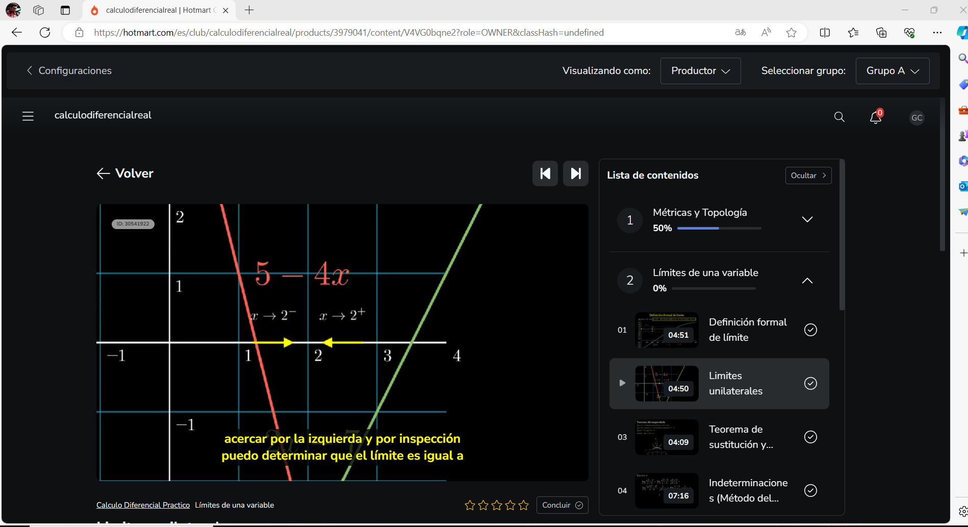The height and width of the screenshot is (527, 968).
Task: Click Volver to go back
Action: (x=125, y=173)
